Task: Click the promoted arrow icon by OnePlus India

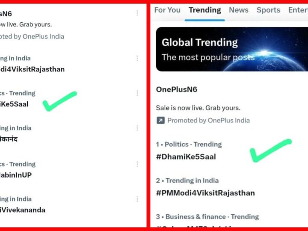Action: point(160,120)
